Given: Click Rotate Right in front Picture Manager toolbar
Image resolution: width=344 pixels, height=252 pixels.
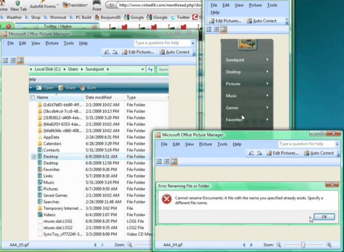Looking at the screenshot, I should (x=259, y=153).
